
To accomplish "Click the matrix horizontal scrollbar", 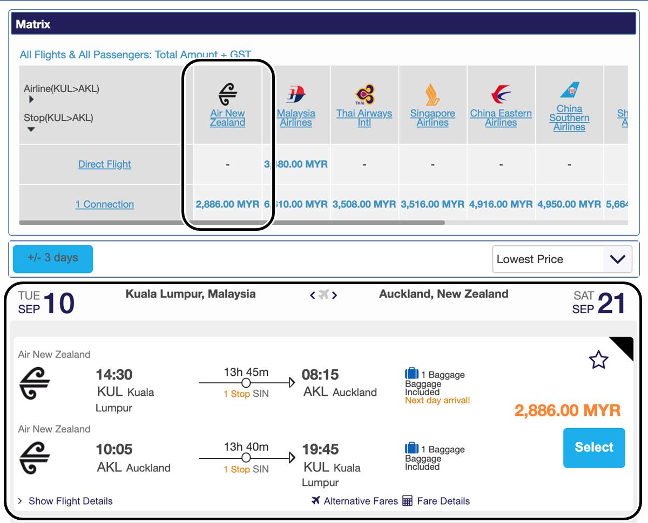I will [232, 222].
